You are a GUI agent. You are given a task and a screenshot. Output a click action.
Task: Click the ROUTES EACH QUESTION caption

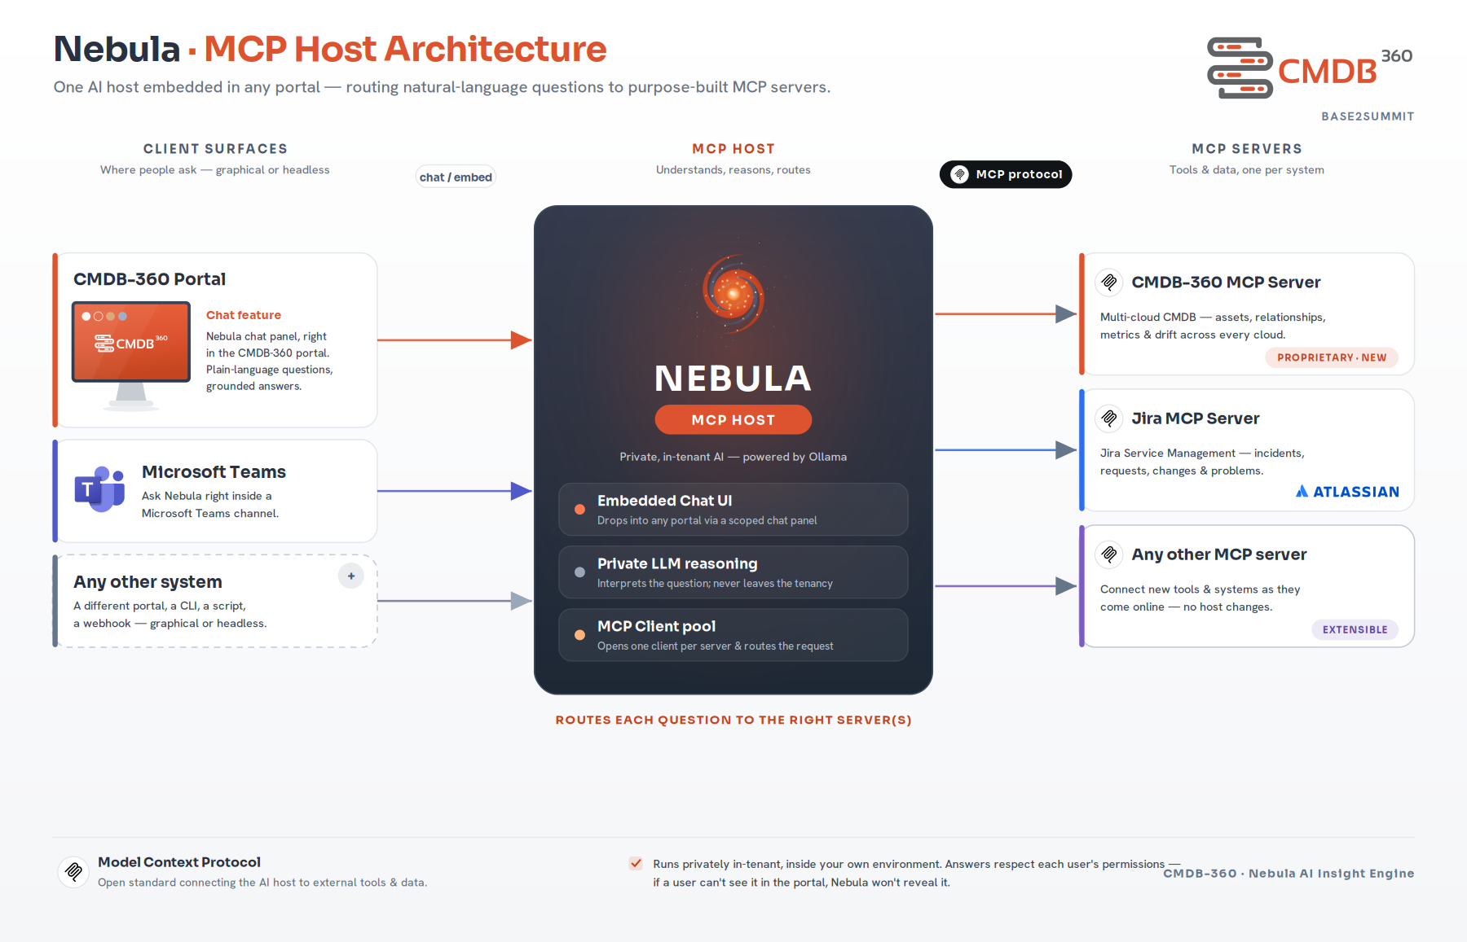pos(733,720)
